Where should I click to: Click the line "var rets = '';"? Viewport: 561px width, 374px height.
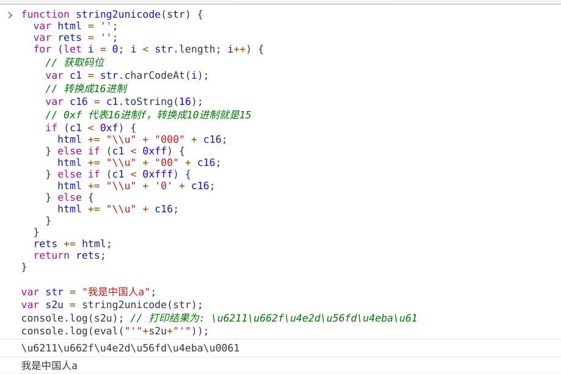point(76,37)
